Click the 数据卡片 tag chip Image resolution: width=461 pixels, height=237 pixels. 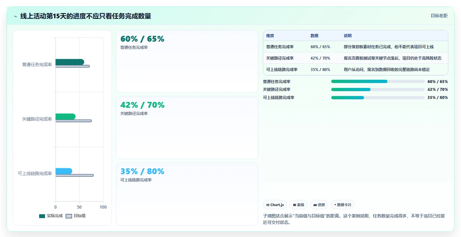[343, 205]
